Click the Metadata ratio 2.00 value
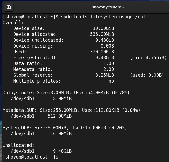Screen dimensions: 169x162 point(109,69)
